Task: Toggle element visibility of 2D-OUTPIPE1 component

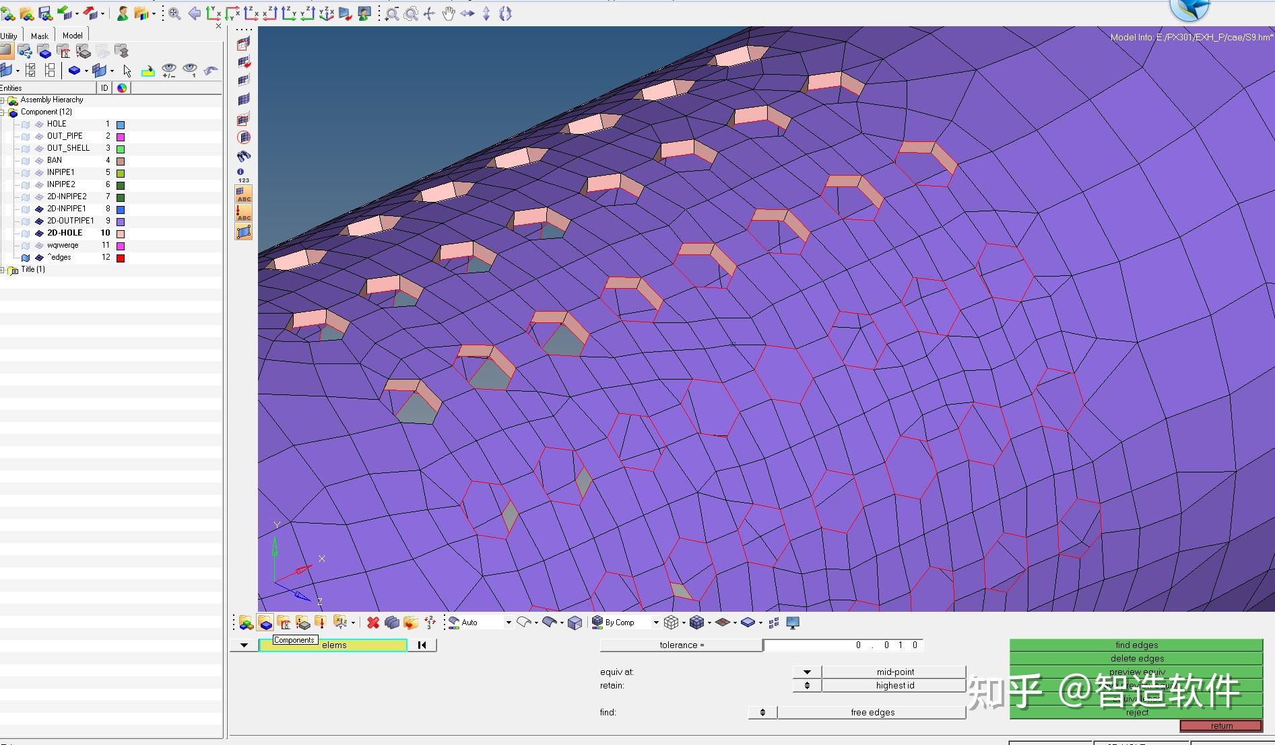Action: (x=39, y=221)
